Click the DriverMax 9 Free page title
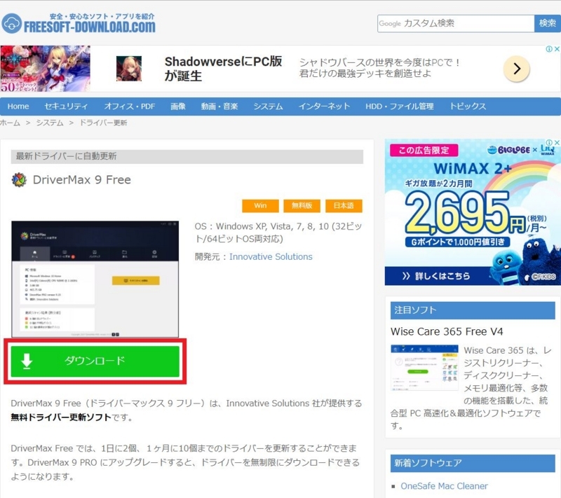This screenshot has width=561, height=498. click(82, 180)
